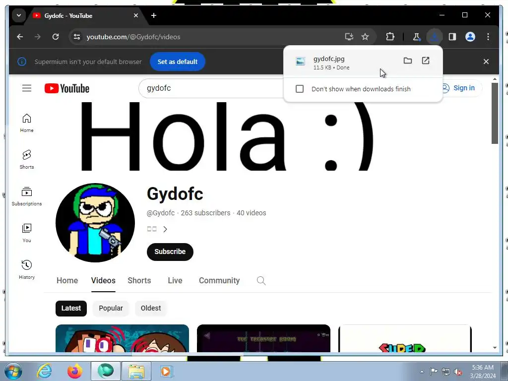This screenshot has width=508, height=381.
Task: Expand the channel description chevron
Action: (165, 229)
